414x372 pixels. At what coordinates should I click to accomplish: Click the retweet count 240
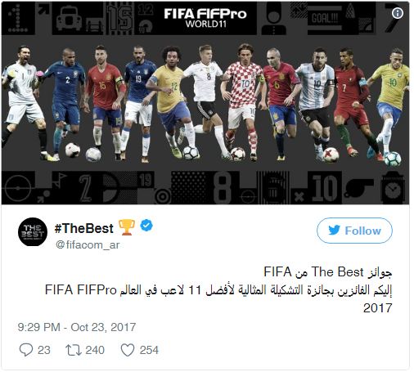click(95, 350)
